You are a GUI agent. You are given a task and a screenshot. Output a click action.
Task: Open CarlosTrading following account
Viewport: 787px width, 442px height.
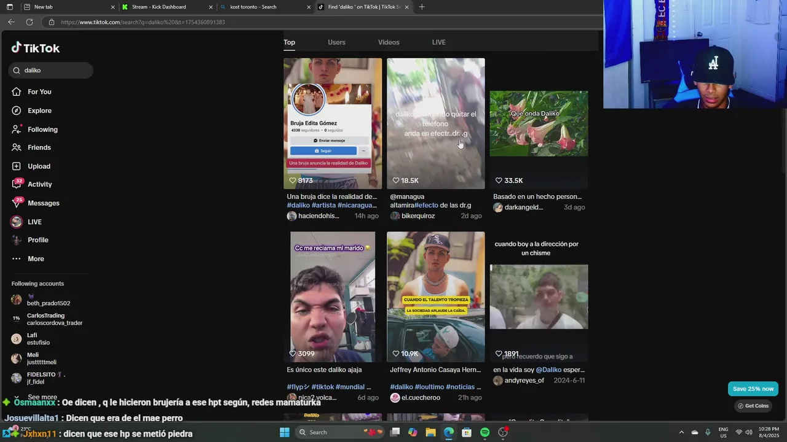(47, 319)
